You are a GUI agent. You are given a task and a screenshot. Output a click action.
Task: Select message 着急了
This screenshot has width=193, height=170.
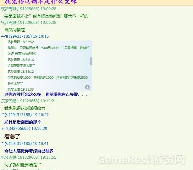(x=12, y=136)
